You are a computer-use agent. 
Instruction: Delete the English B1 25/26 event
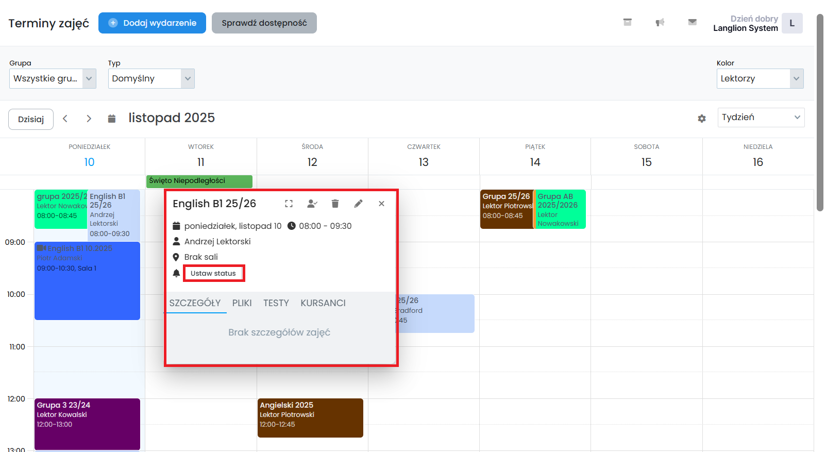tap(335, 204)
